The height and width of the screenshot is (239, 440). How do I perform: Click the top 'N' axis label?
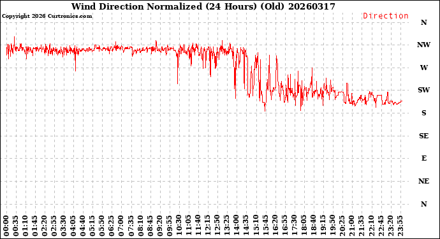point(423,22)
